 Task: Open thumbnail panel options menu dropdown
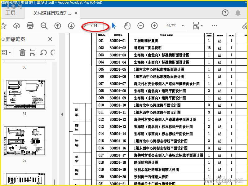pyautogui.click(x=6, y=52)
